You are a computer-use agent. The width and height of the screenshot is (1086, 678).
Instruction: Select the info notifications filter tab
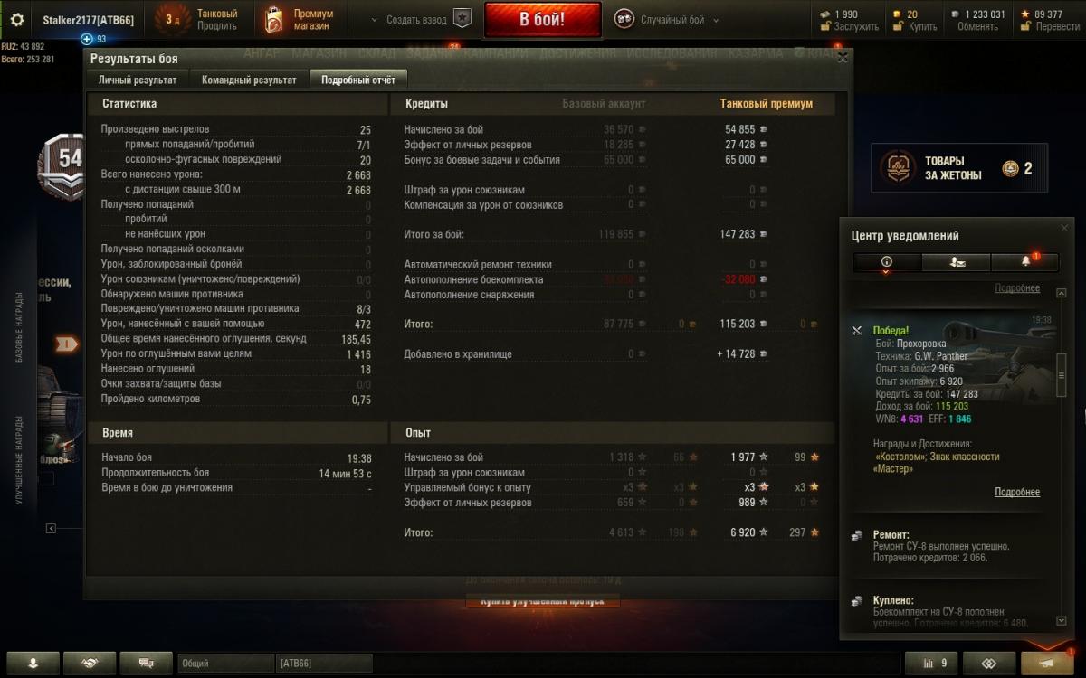point(887,262)
